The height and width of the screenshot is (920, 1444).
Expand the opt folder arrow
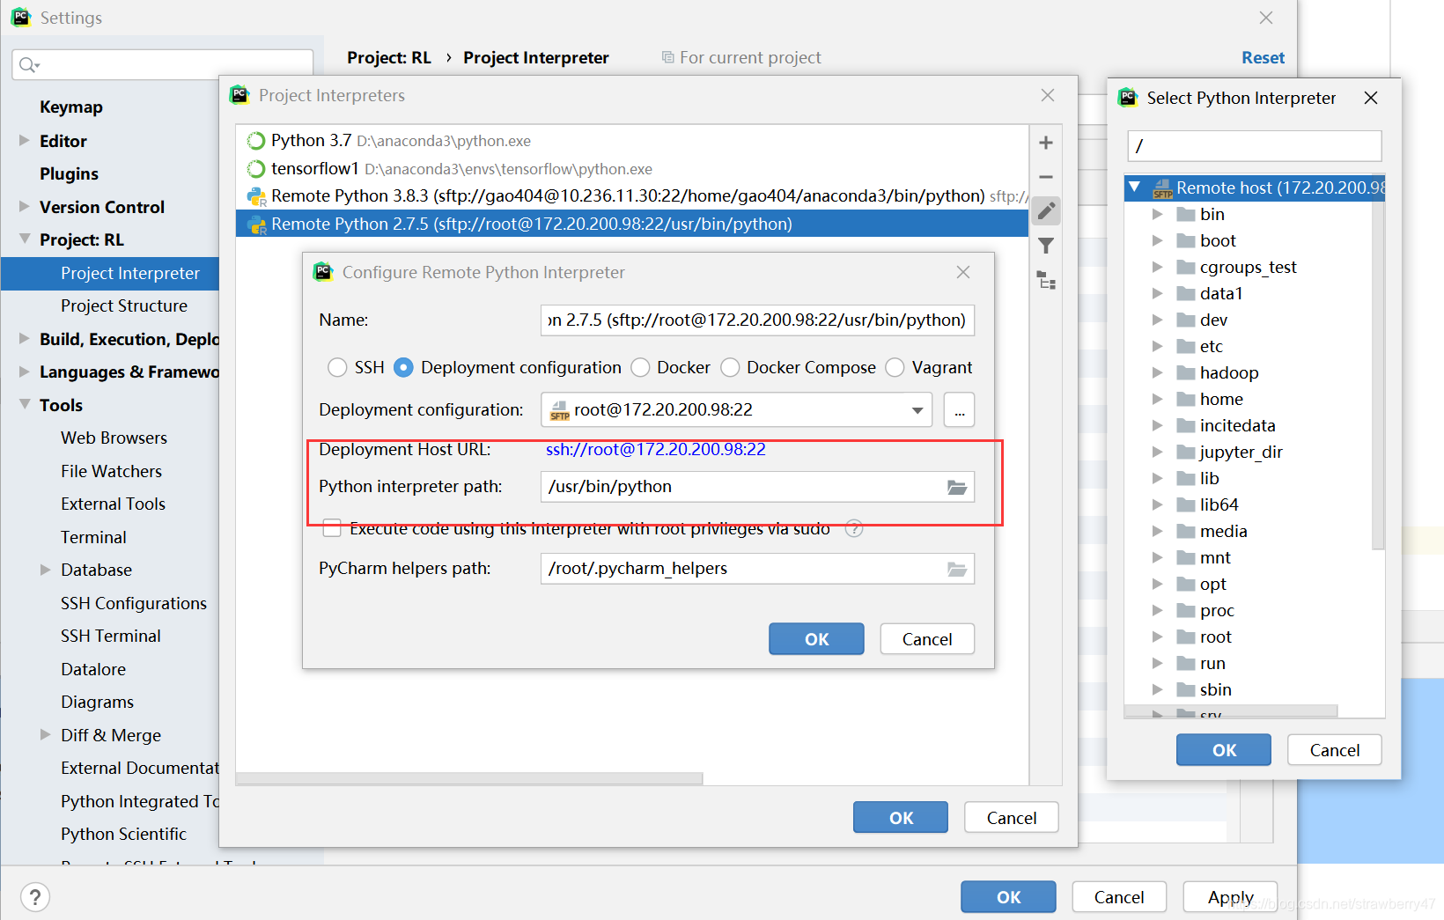(1157, 584)
